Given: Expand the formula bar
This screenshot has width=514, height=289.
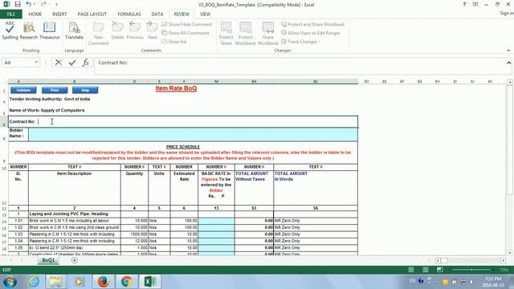Looking at the screenshot, I should (508, 63).
